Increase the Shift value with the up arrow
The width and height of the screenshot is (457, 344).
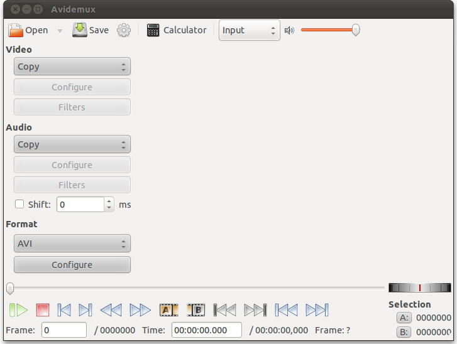[x=109, y=201]
